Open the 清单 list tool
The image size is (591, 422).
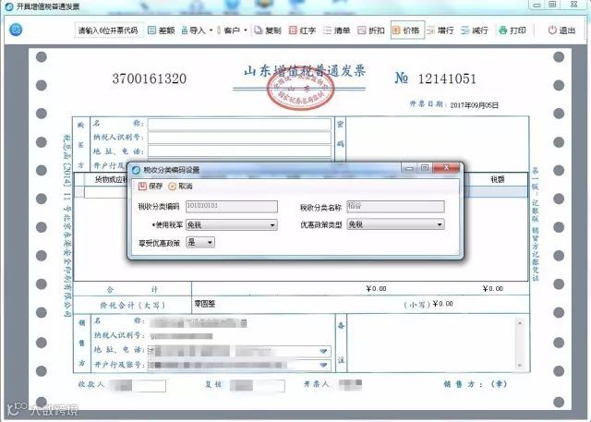point(337,30)
